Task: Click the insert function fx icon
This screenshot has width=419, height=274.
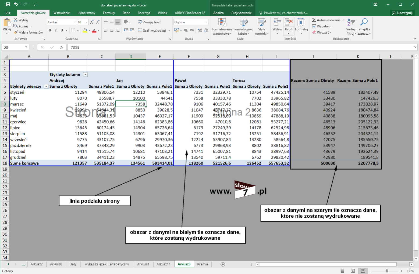Action: 62,47
